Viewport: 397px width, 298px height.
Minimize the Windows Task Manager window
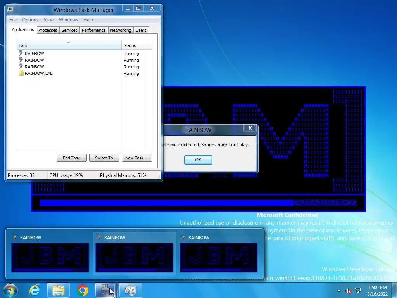tap(128, 9)
